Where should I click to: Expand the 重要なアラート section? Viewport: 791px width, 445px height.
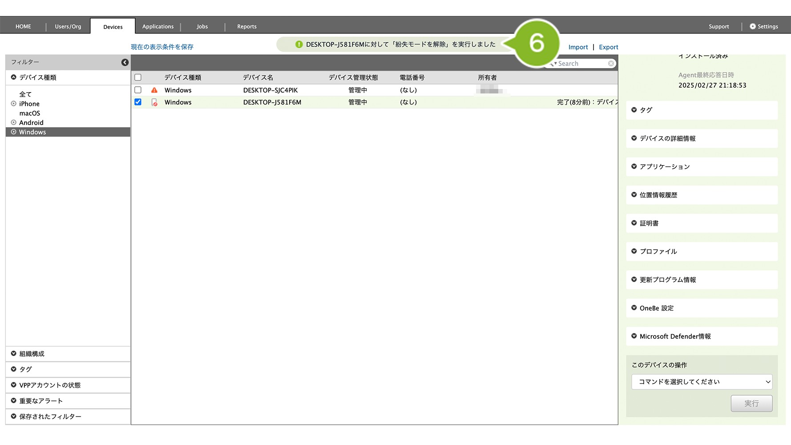pos(68,400)
